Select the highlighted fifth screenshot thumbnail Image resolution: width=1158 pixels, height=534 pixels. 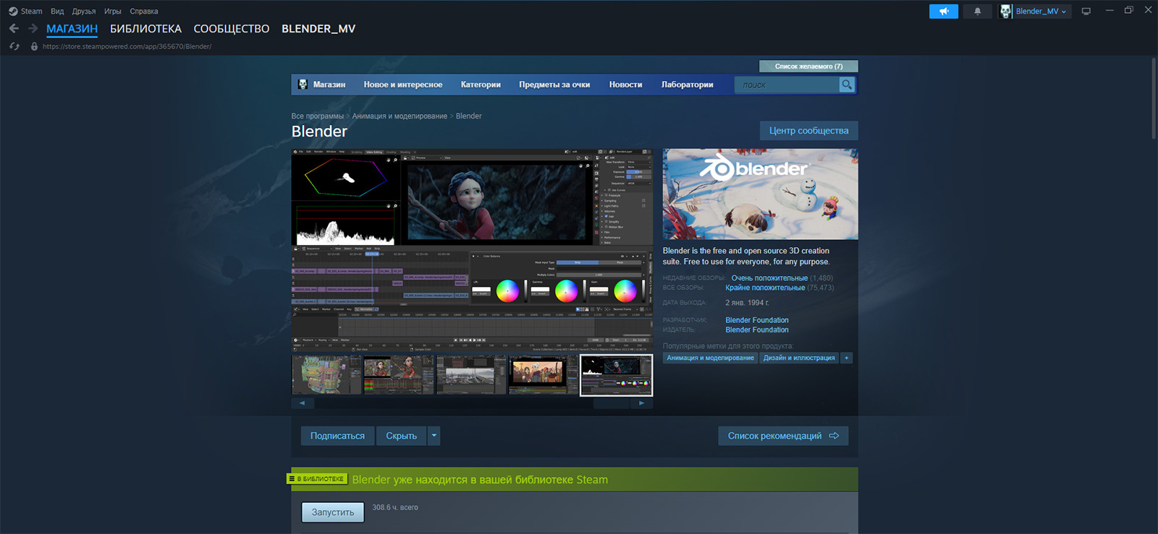coord(617,375)
